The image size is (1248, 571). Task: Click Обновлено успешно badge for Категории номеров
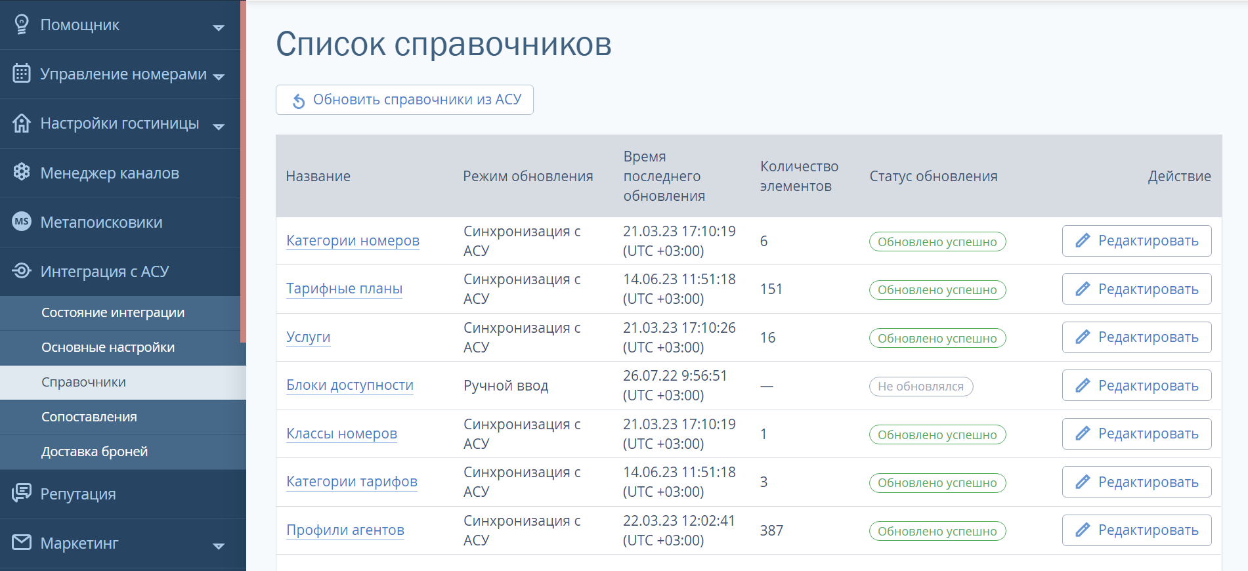pyautogui.click(x=937, y=242)
